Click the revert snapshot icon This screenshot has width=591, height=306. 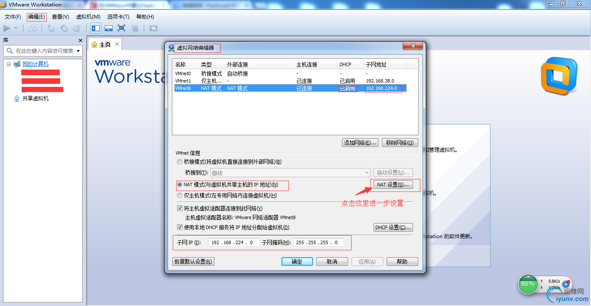point(64,28)
